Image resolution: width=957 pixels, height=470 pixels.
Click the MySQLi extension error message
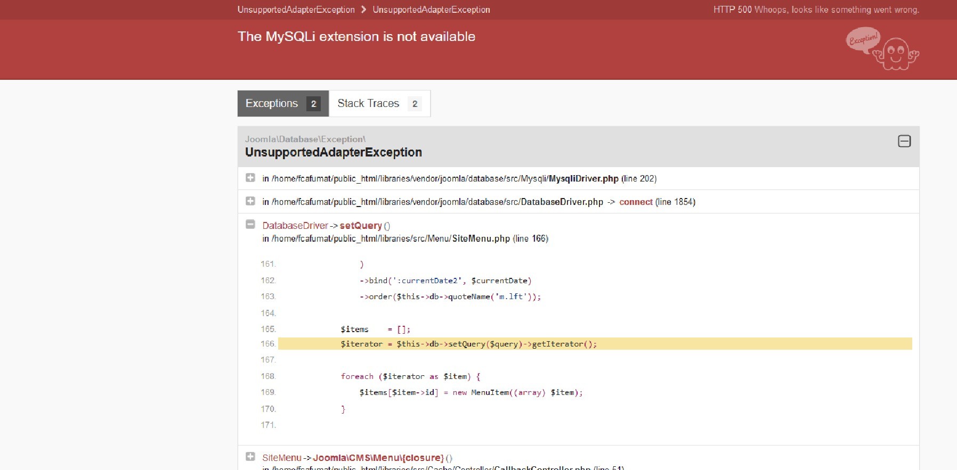click(356, 37)
